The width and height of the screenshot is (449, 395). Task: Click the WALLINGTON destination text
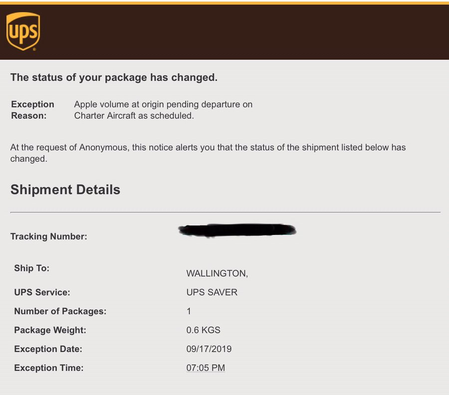(217, 273)
